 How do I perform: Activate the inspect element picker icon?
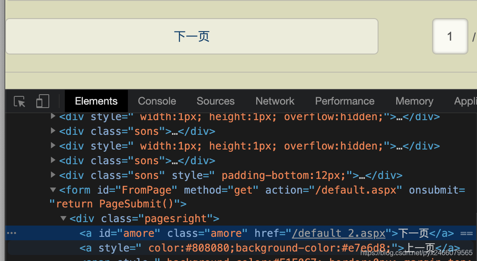tap(20, 101)
